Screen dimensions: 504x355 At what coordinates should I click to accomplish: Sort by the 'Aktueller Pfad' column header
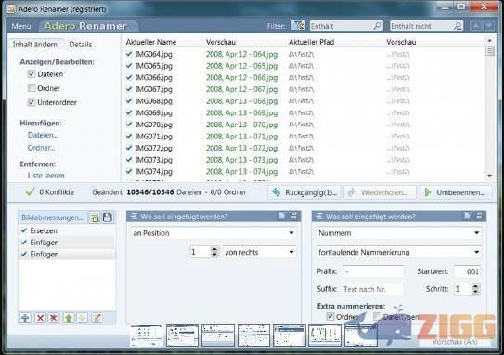pyautogui.click(x=311, y=42)
